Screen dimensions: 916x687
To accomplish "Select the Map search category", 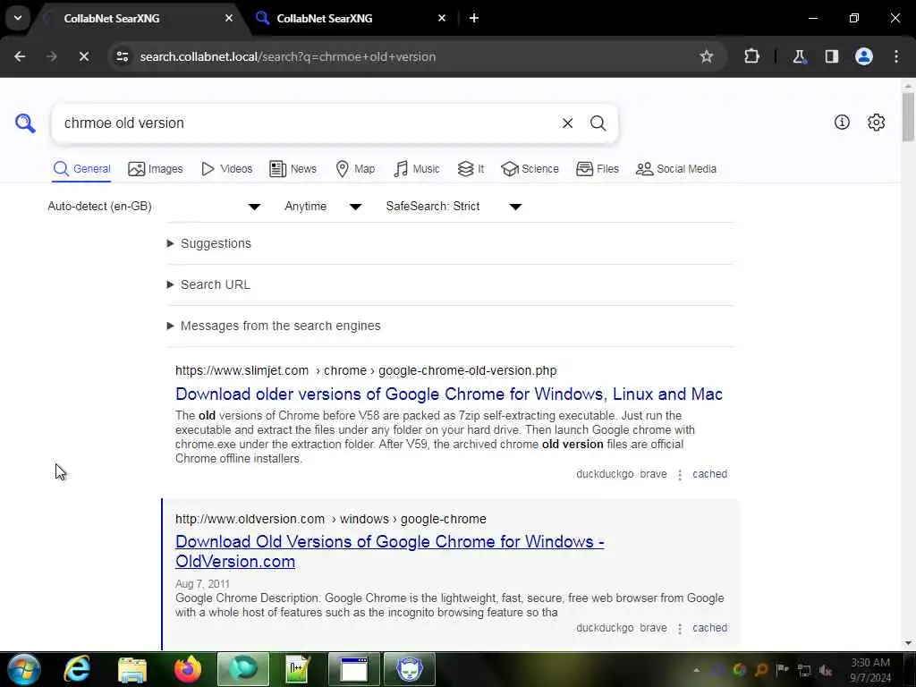I will (355, 169).
